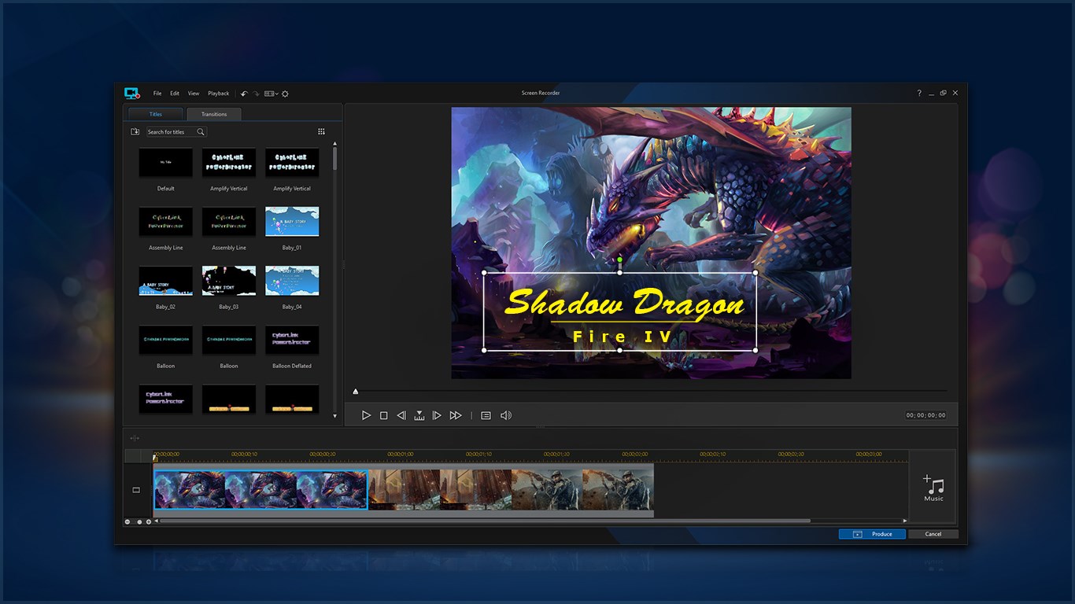Zoom out the timeline with minus button
The width and height of the screenshot is (1075, 604).
pos(127,521)
